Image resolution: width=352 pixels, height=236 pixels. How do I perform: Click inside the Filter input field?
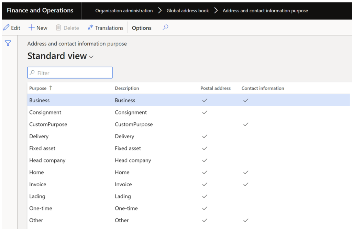click(69, 72)
